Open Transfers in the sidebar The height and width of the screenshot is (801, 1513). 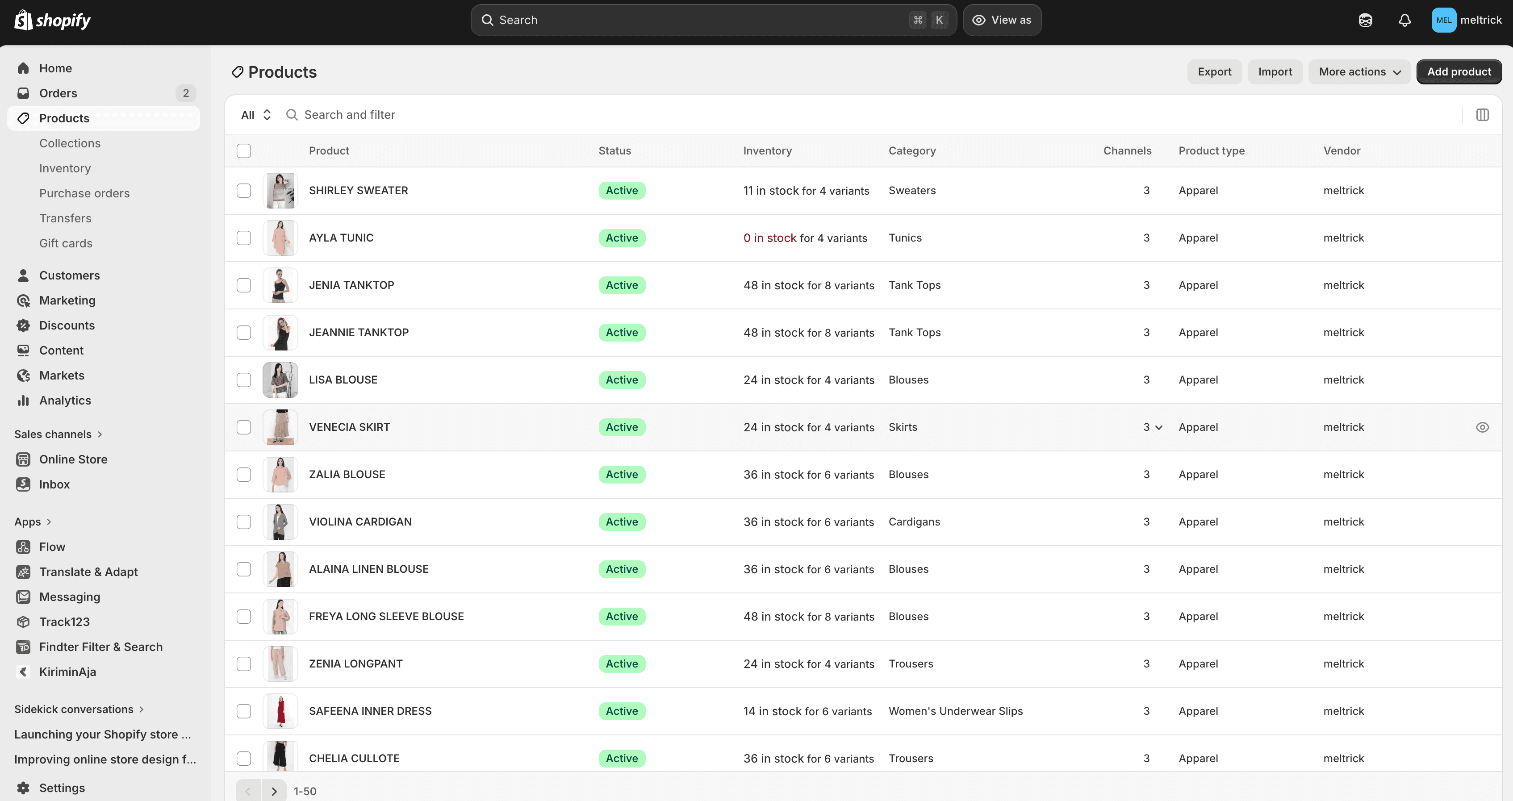coord(65,218)
